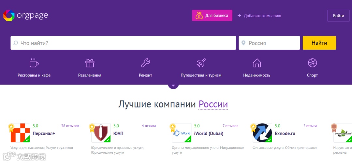Viewport: 352px width, 163px height.
Task: Open Ремонт category
Action: pos(145,75)
